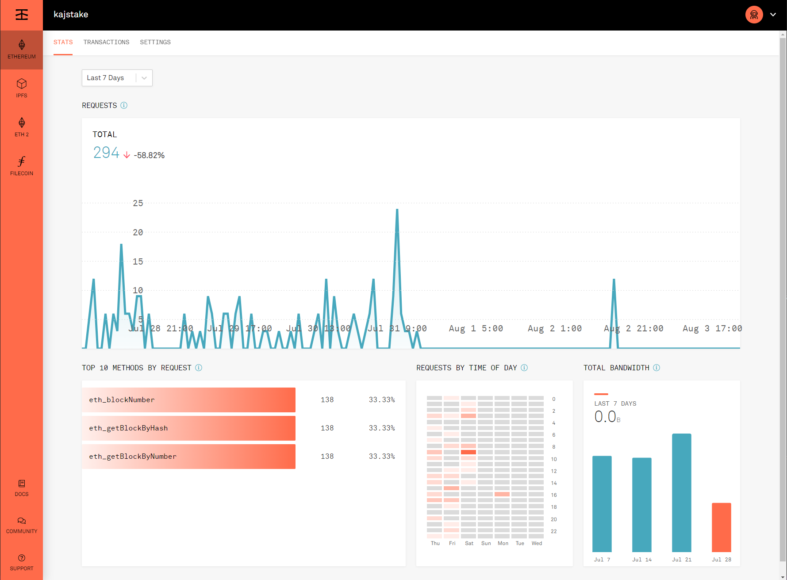
Task: Click the 0.0 B bandwidth value
Action: pyautogui.click(x=607, y=417)
